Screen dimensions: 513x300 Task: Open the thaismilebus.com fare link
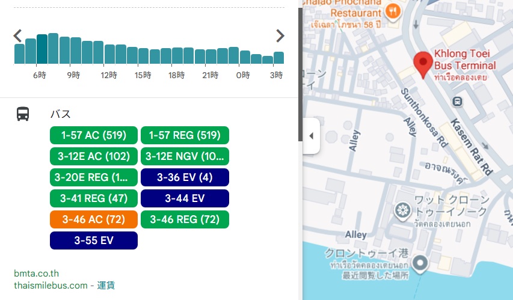(51, 286)
